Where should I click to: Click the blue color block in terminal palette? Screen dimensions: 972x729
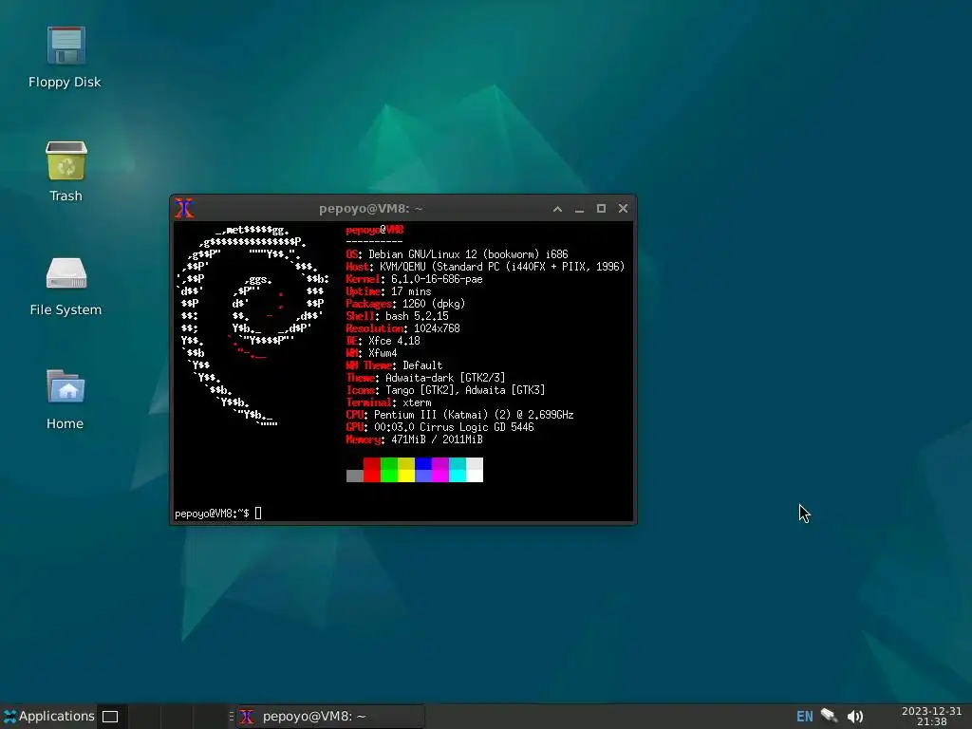point(423,470)
